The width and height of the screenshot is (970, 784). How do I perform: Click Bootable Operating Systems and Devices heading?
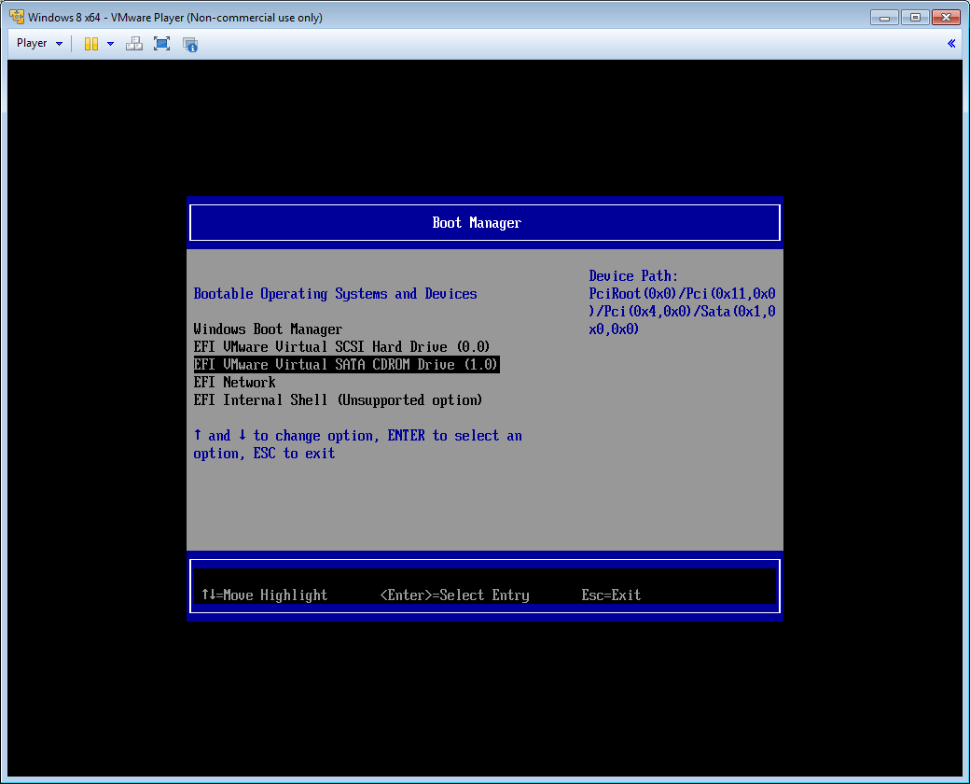tap(335, 294)
